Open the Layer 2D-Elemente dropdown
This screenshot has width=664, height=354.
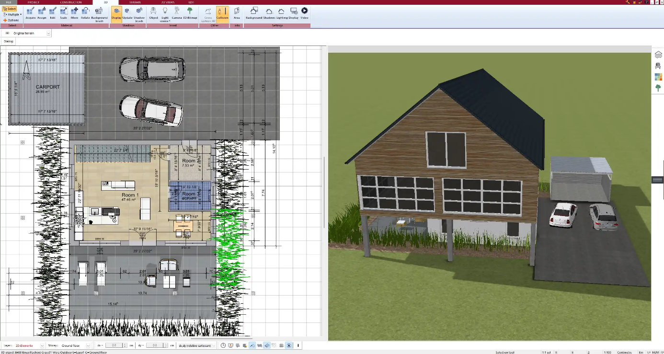[42, 345]
